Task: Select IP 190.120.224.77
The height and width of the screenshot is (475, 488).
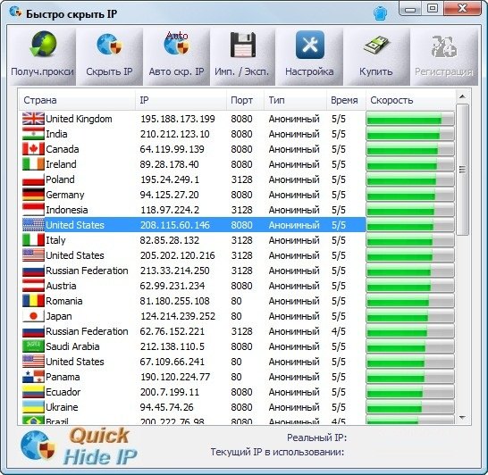Action: (175, 377)
